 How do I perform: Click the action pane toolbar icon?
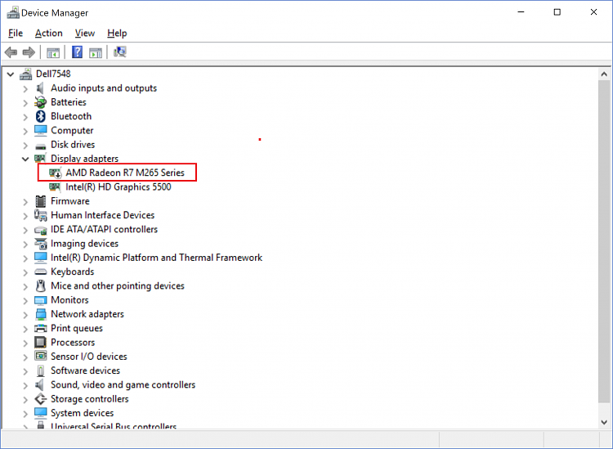tap(96, 52)
